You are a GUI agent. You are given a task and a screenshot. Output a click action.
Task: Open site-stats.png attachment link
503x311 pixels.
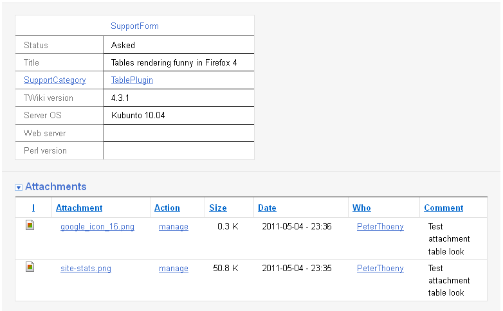coord(86,268)
